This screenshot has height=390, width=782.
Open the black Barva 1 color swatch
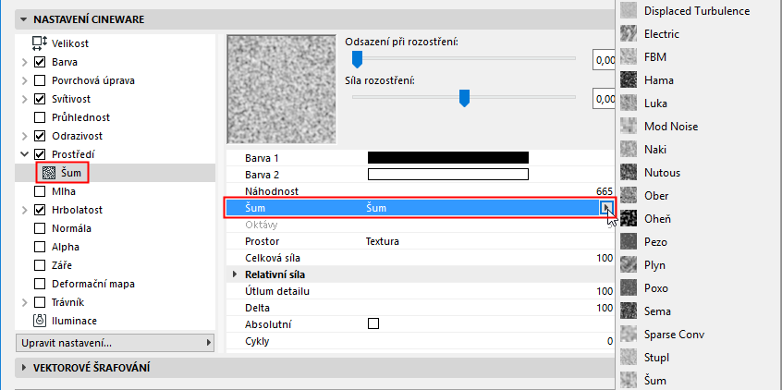[448, 158]
